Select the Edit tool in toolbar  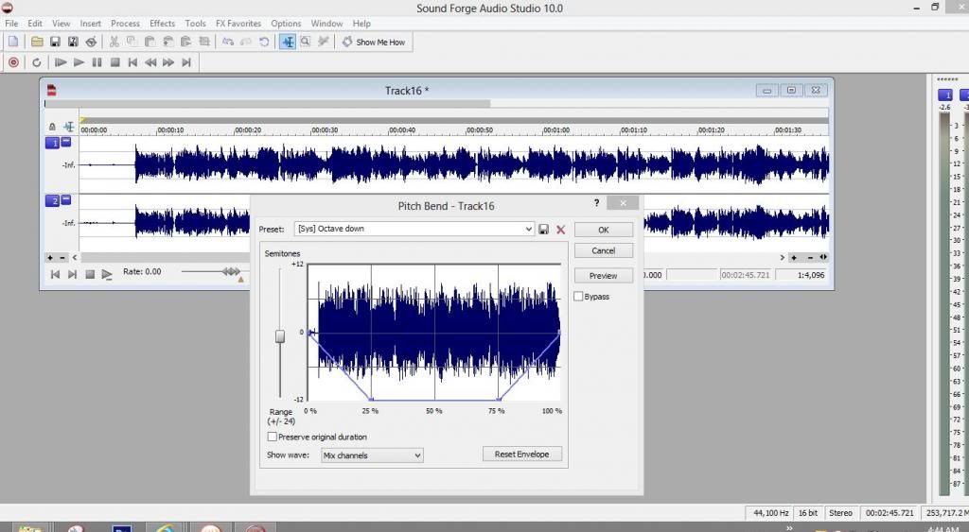click(288, 42)
